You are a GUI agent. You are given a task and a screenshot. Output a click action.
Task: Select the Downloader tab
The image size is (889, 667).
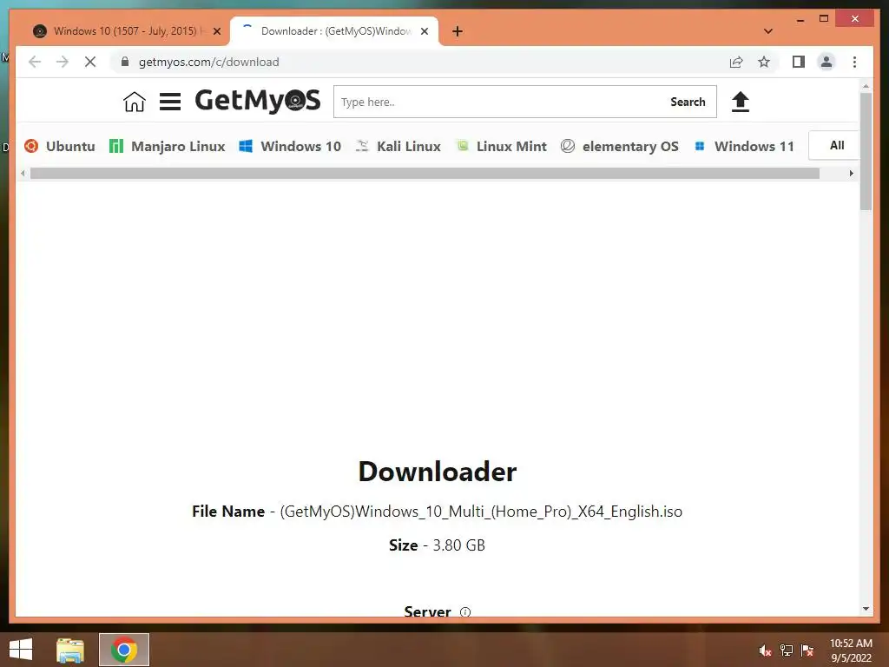336,31
